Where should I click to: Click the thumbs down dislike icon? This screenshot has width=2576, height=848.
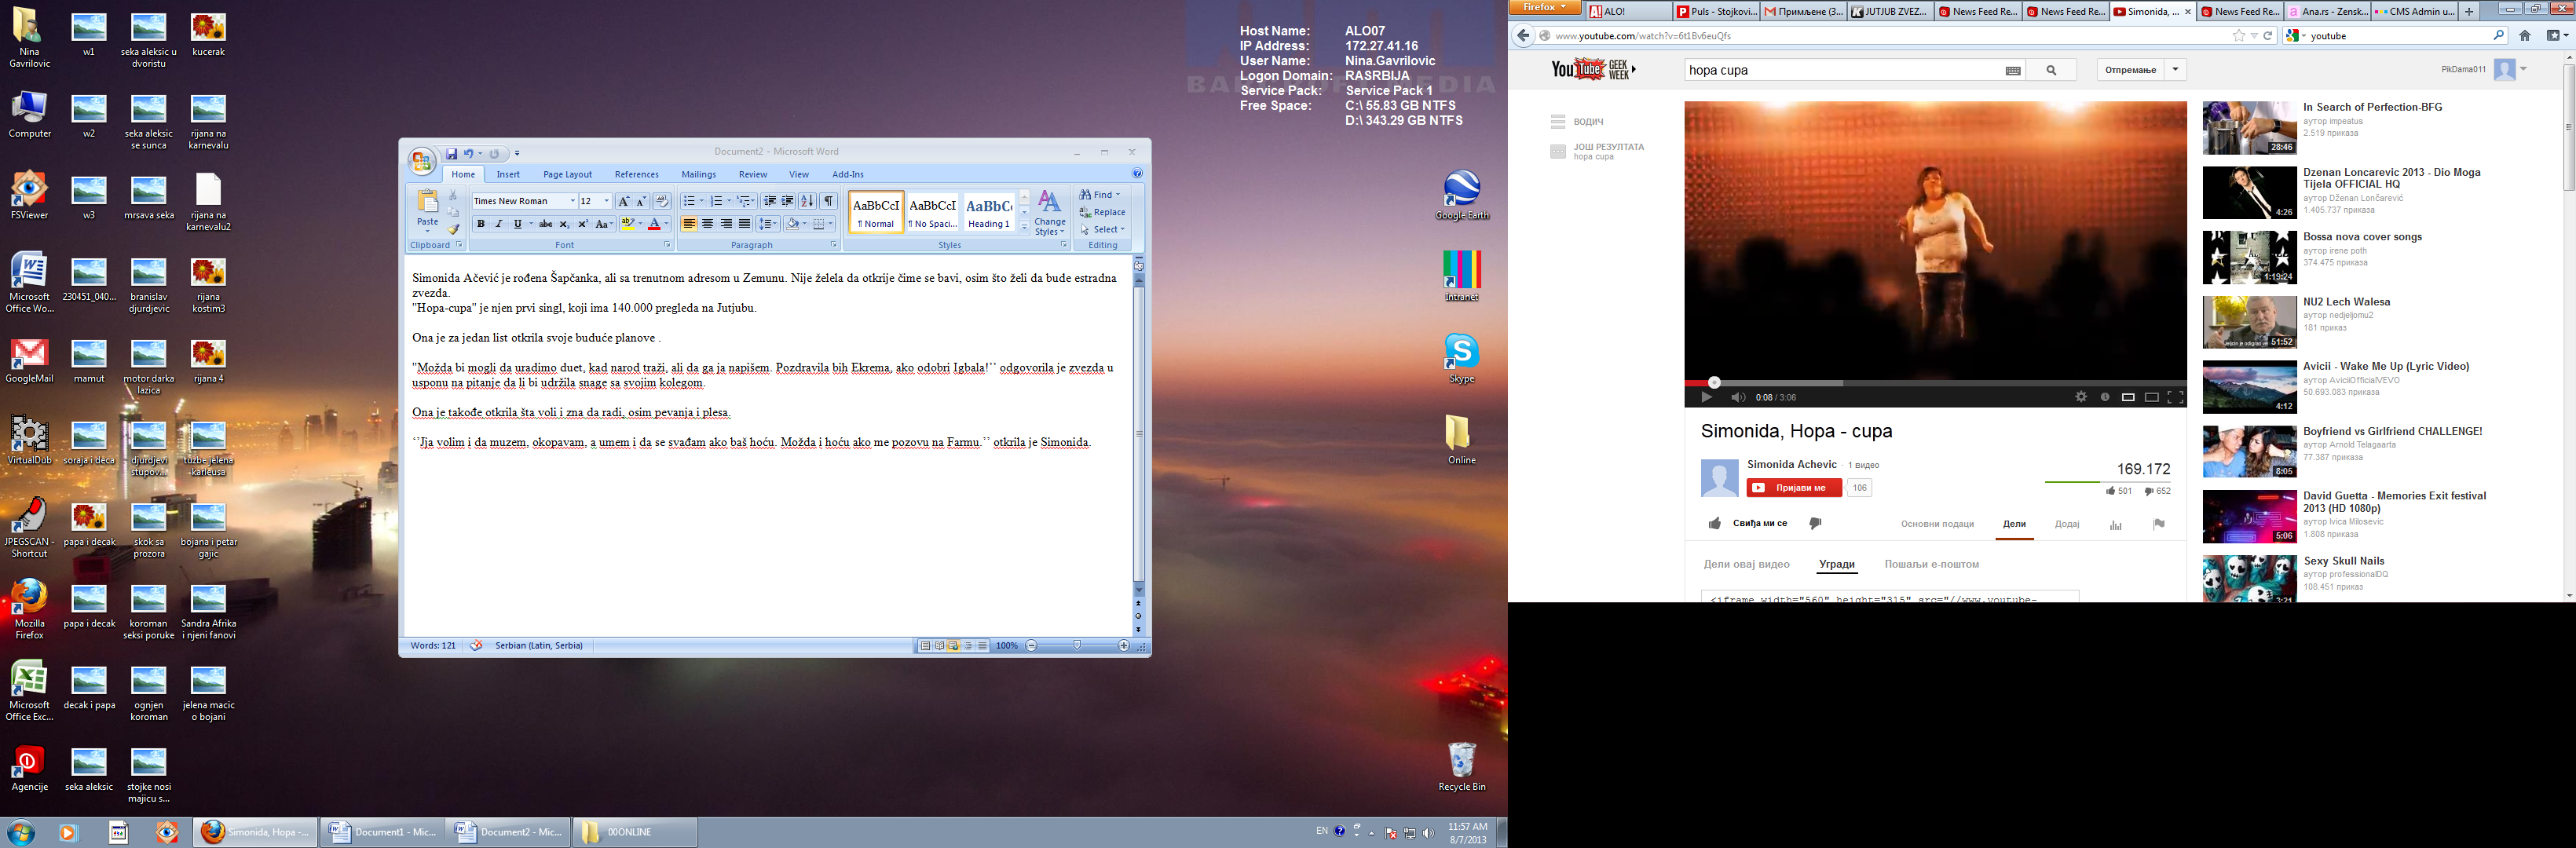1815,523
